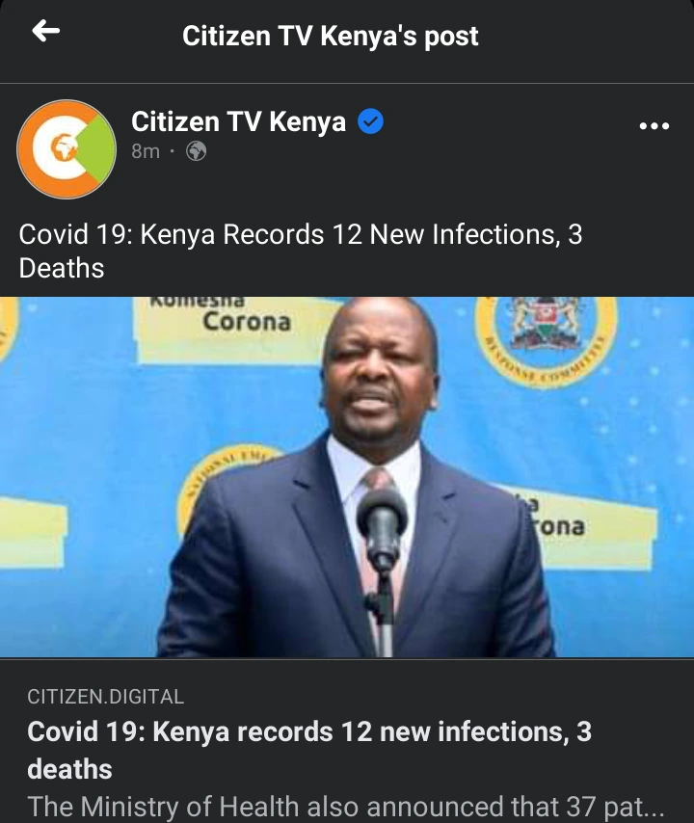Open the three-dot post options menu
Image resolution: width=694 pixels, height=823 pixels.
(654, 126)
